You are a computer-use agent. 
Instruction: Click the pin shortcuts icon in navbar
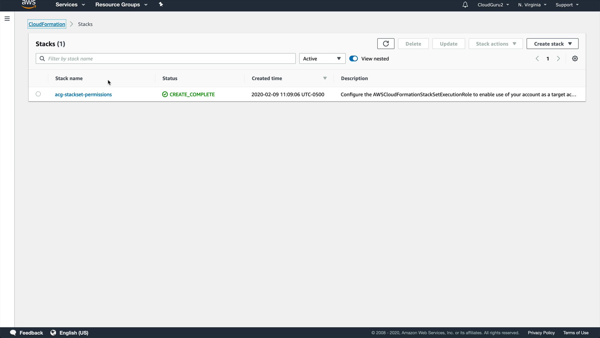161,5
